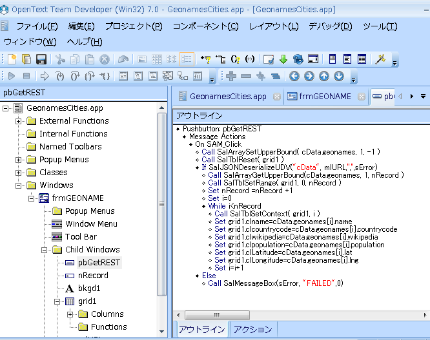The height and width of the screenshot is (340, 430).
Task: Click the Else line in the outline
Action: (209, 276)
